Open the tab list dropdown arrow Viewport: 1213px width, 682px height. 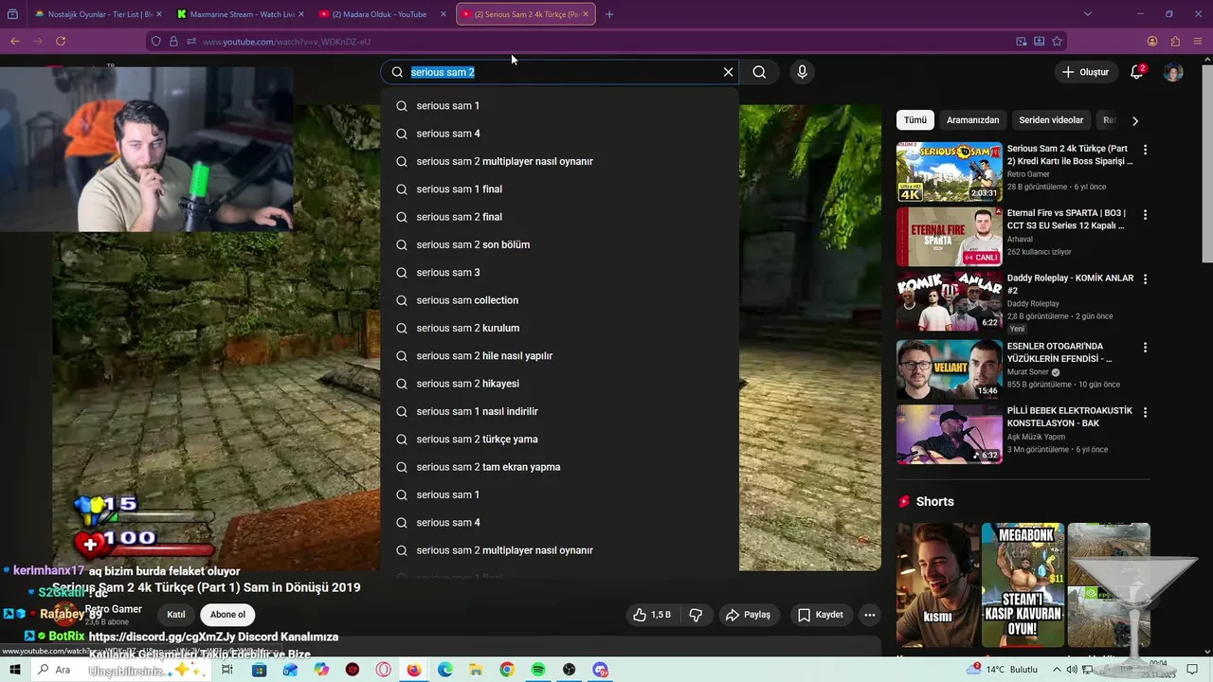(x=1087, y=14)
